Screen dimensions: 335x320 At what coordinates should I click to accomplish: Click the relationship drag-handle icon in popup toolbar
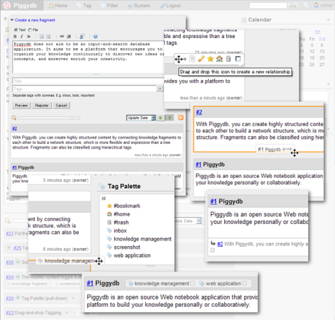coord(180,59)
